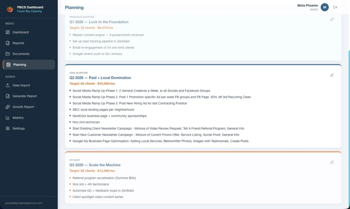
Task: Click the Reports document icon
Action: click(x=8, y=43)
